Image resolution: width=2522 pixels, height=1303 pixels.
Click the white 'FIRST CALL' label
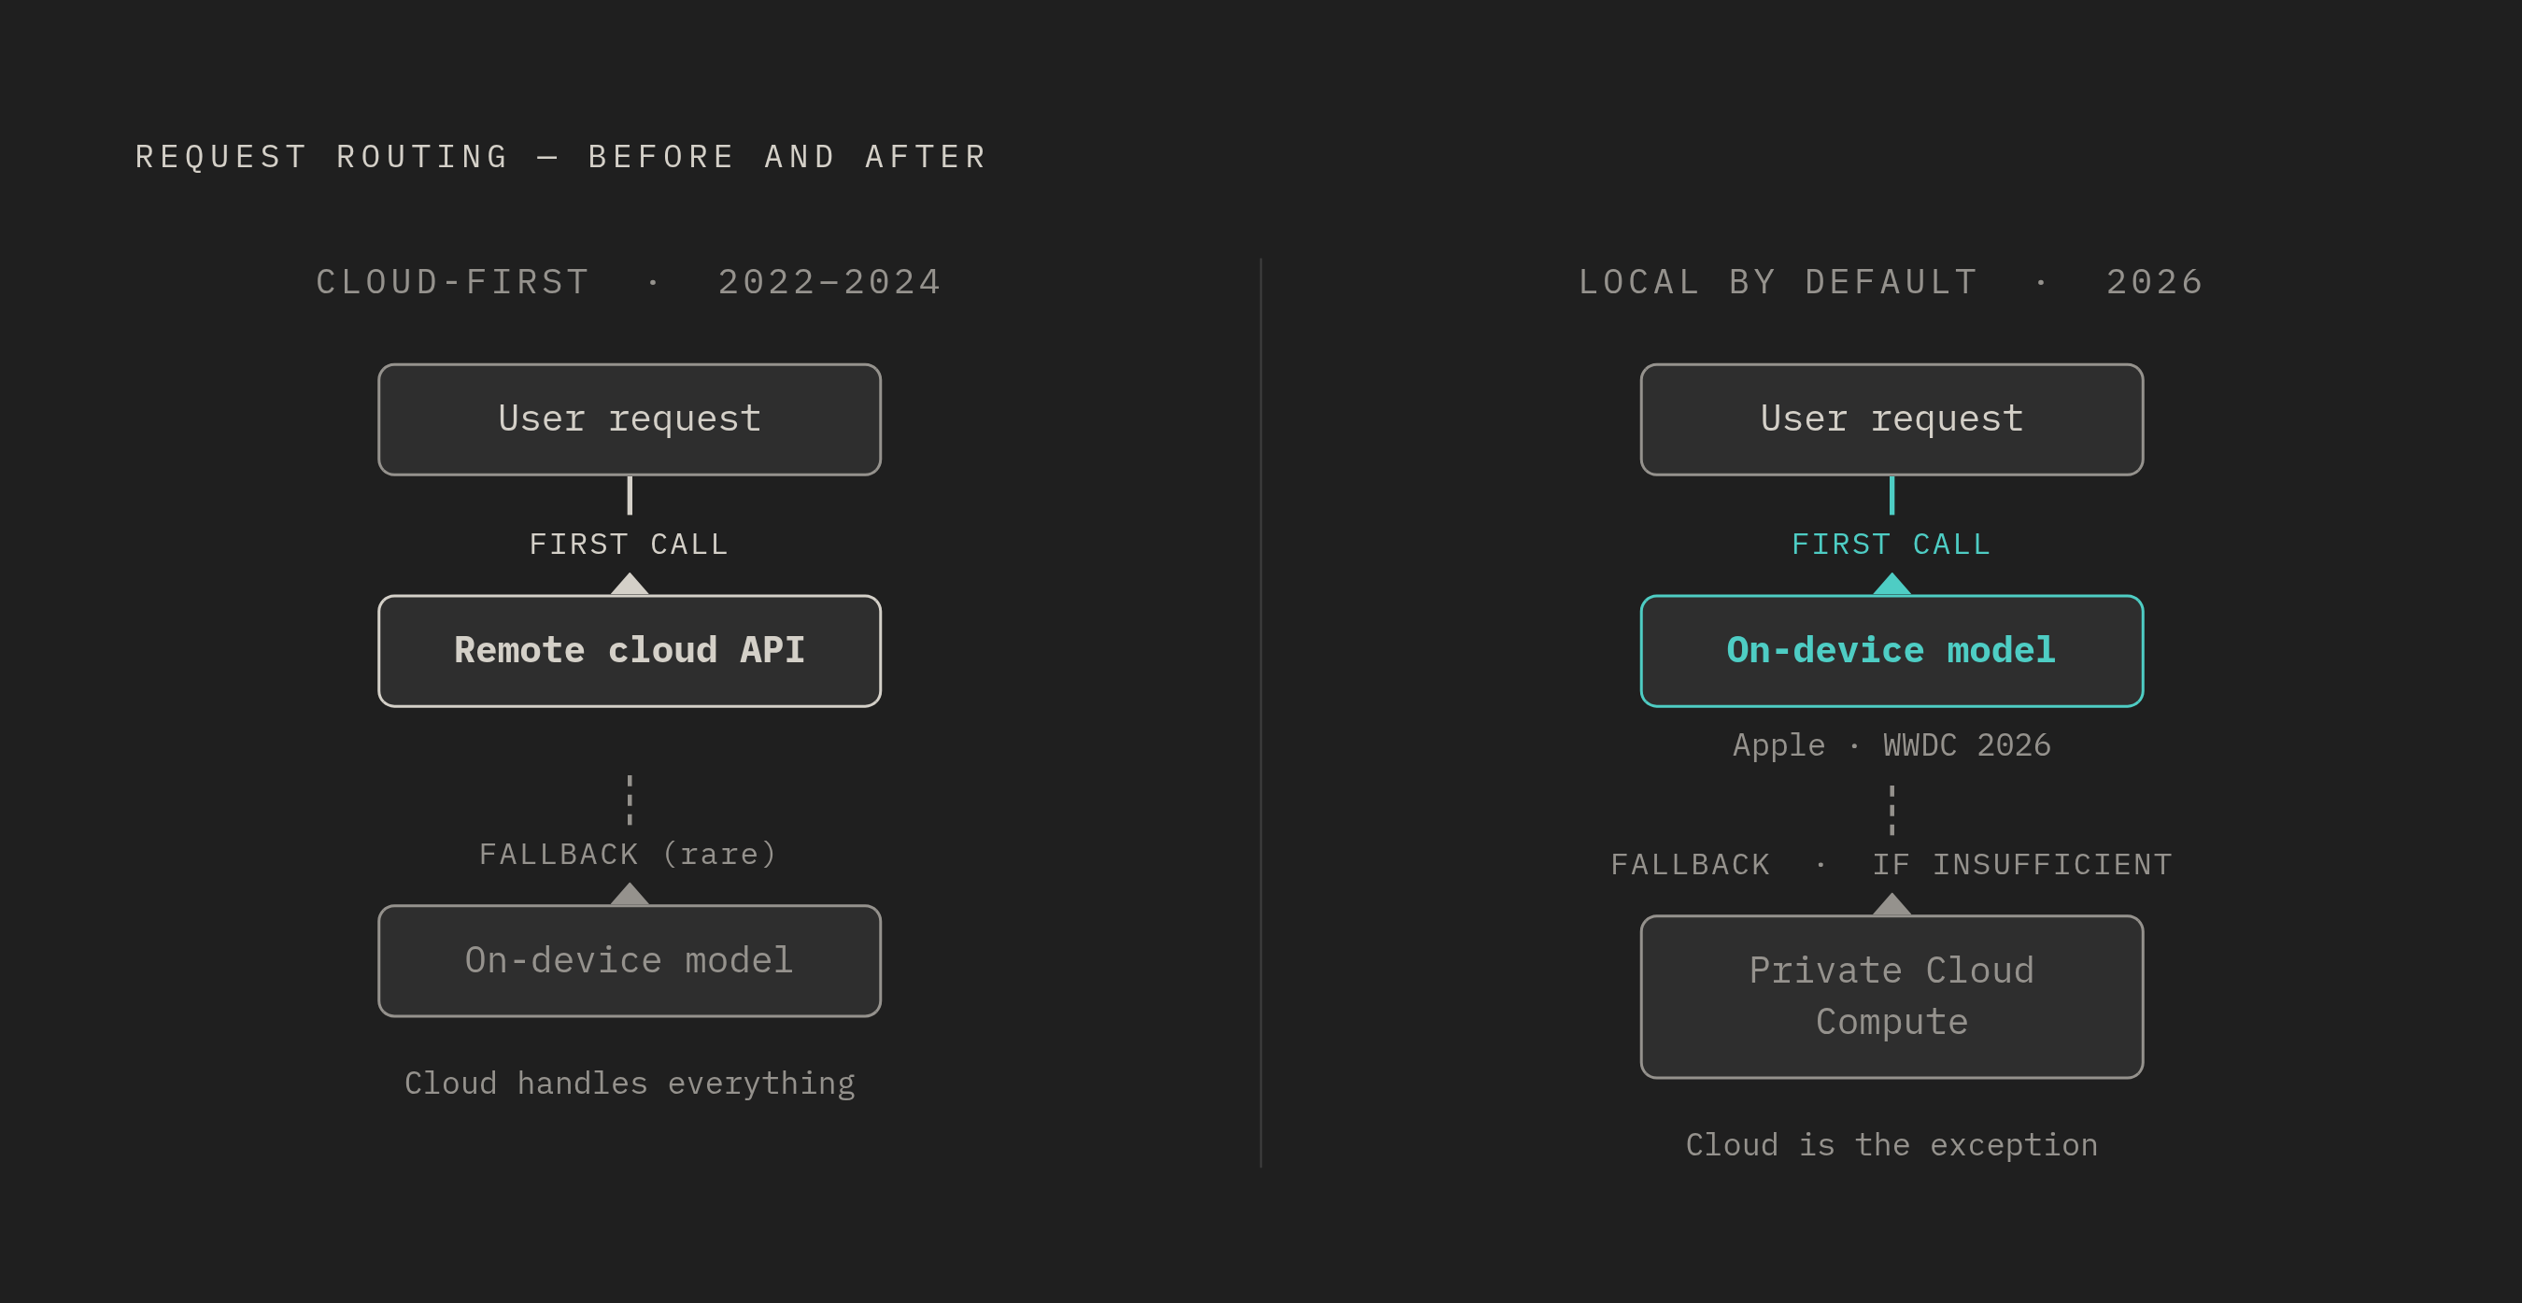point(630,545)
